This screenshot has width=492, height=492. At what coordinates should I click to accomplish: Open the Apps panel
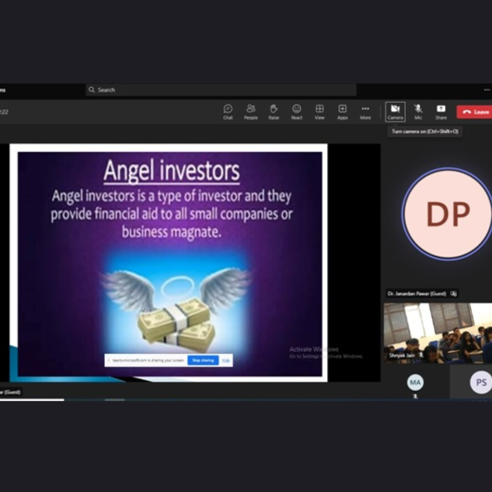coord(342,111)
